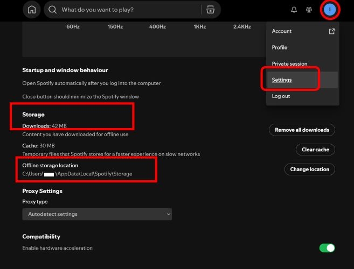354x269 pixels.
Task: Click the Home icon button
Action: [32, 10]
